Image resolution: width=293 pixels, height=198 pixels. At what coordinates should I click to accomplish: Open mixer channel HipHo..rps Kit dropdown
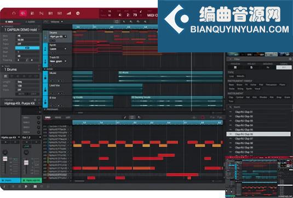10,137
